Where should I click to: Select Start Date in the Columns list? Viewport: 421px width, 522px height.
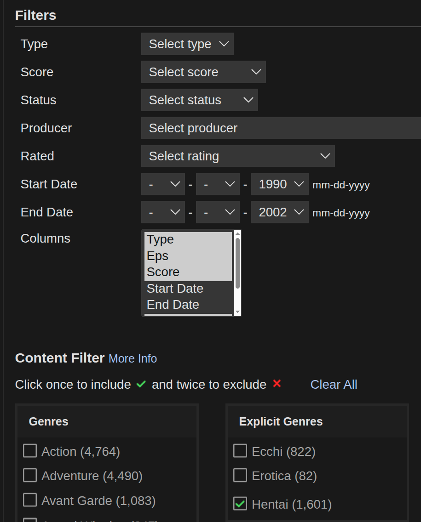(x=188, y=289)
